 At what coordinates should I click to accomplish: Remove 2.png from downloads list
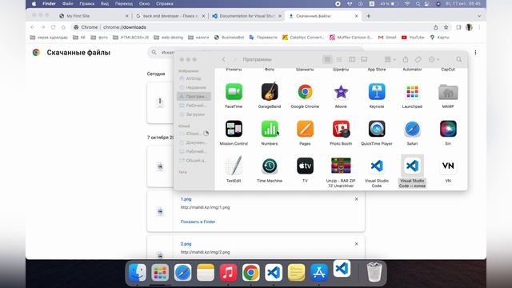coord(356,244)
